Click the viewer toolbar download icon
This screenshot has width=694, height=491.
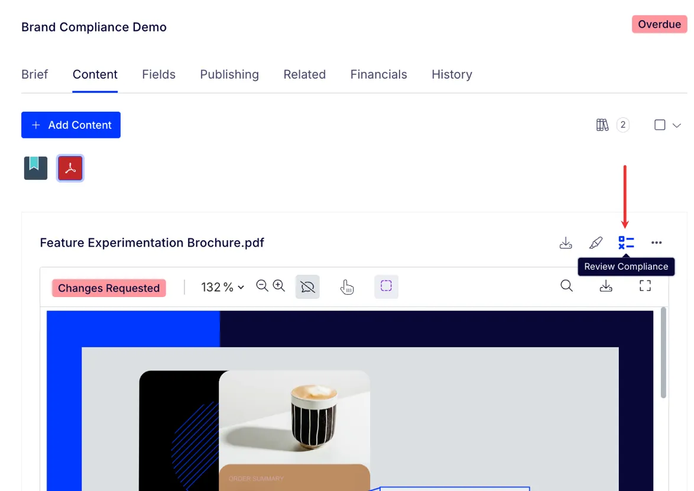click(606, 286)
